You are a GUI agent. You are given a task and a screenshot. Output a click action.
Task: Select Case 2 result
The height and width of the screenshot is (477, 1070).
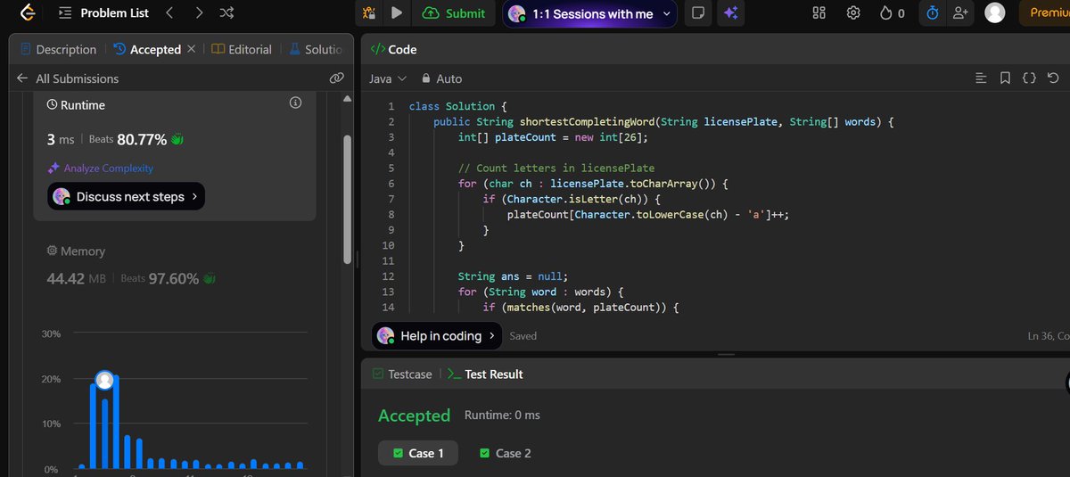[x=505, y=453]
